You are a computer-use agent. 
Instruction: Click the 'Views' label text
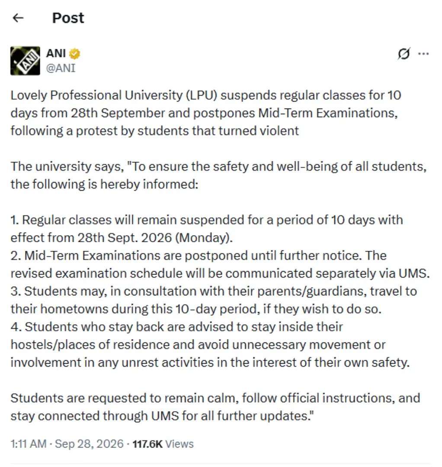pyautogui.click(x=179, y=444)
